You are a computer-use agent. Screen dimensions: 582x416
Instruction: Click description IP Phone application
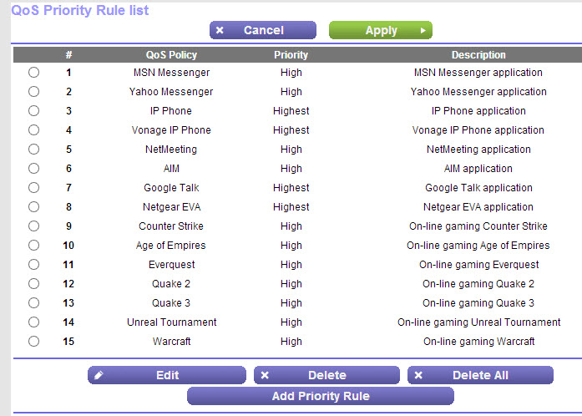point(478,111)
